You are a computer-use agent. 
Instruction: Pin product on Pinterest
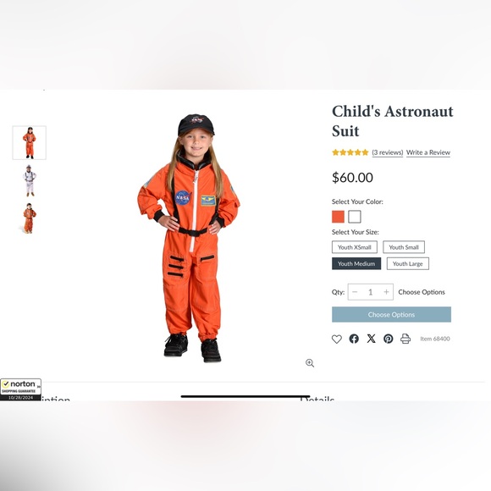click(389, 339)
